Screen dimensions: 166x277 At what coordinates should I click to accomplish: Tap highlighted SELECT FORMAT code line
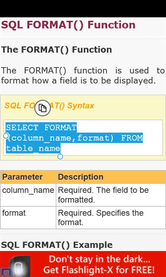pyautogui.click(x=41, y=127)
